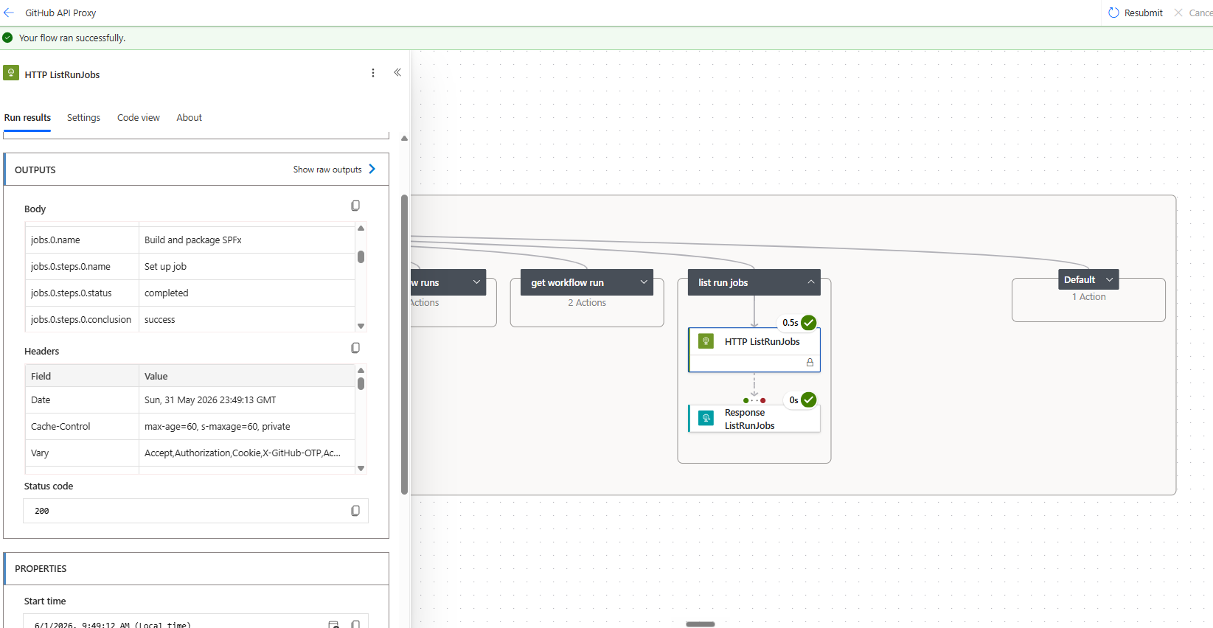The image size is (1213, 628).
Task: Click the PROPERTIES section header
Action: click(x=196, y=569)
